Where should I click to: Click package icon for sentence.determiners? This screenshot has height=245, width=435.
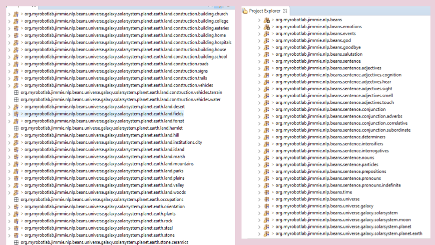click(266, 137)
